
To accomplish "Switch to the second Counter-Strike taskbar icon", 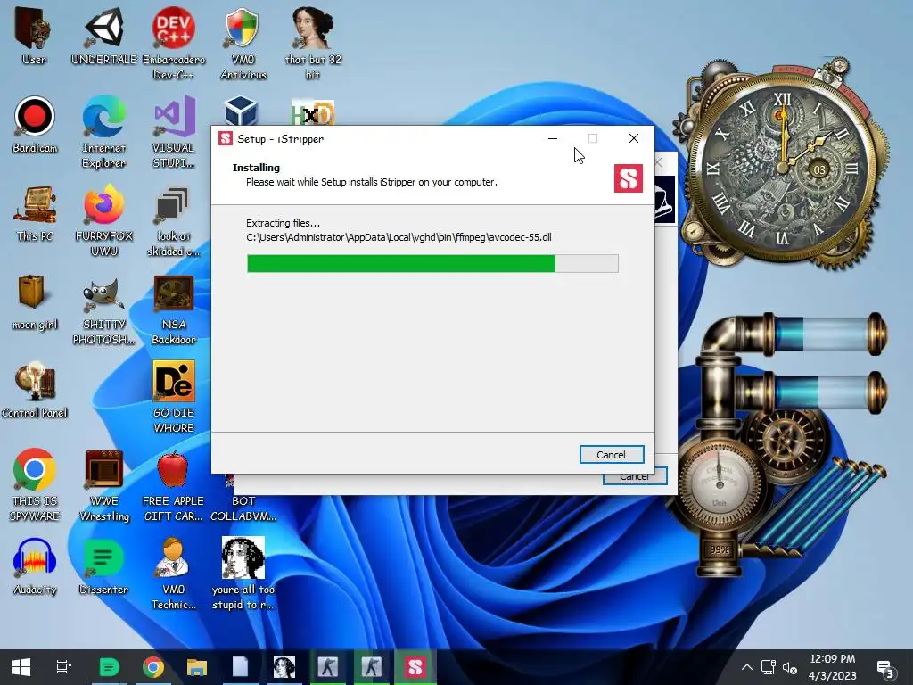I will pyautogui.click(x=372, y=667).
